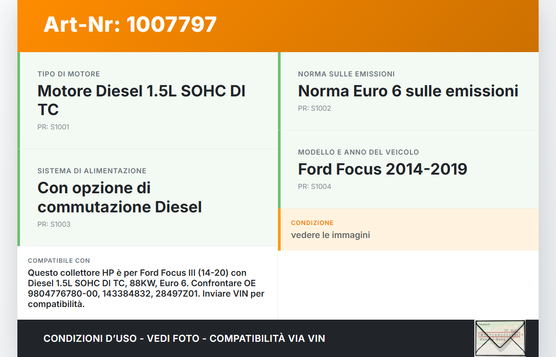
Task: Click the PR: S1003 code
Action: pyautogui.click(x=54, y=225)
